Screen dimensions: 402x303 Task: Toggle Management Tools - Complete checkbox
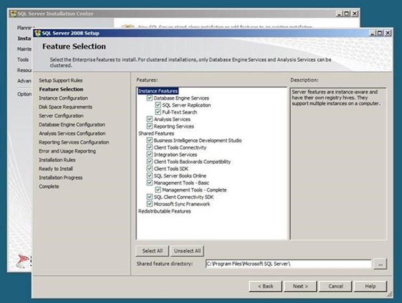click(158, 190)
